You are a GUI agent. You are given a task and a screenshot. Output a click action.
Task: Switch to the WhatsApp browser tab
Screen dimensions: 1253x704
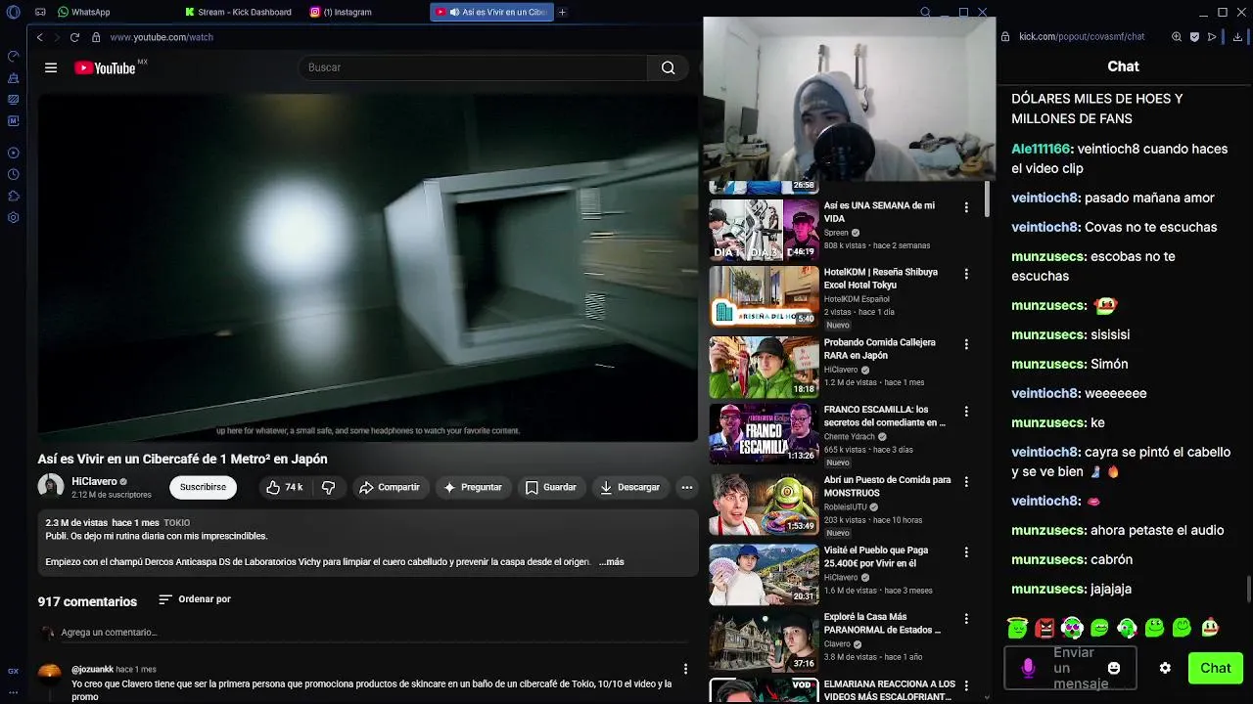click(x=84, y=12)
